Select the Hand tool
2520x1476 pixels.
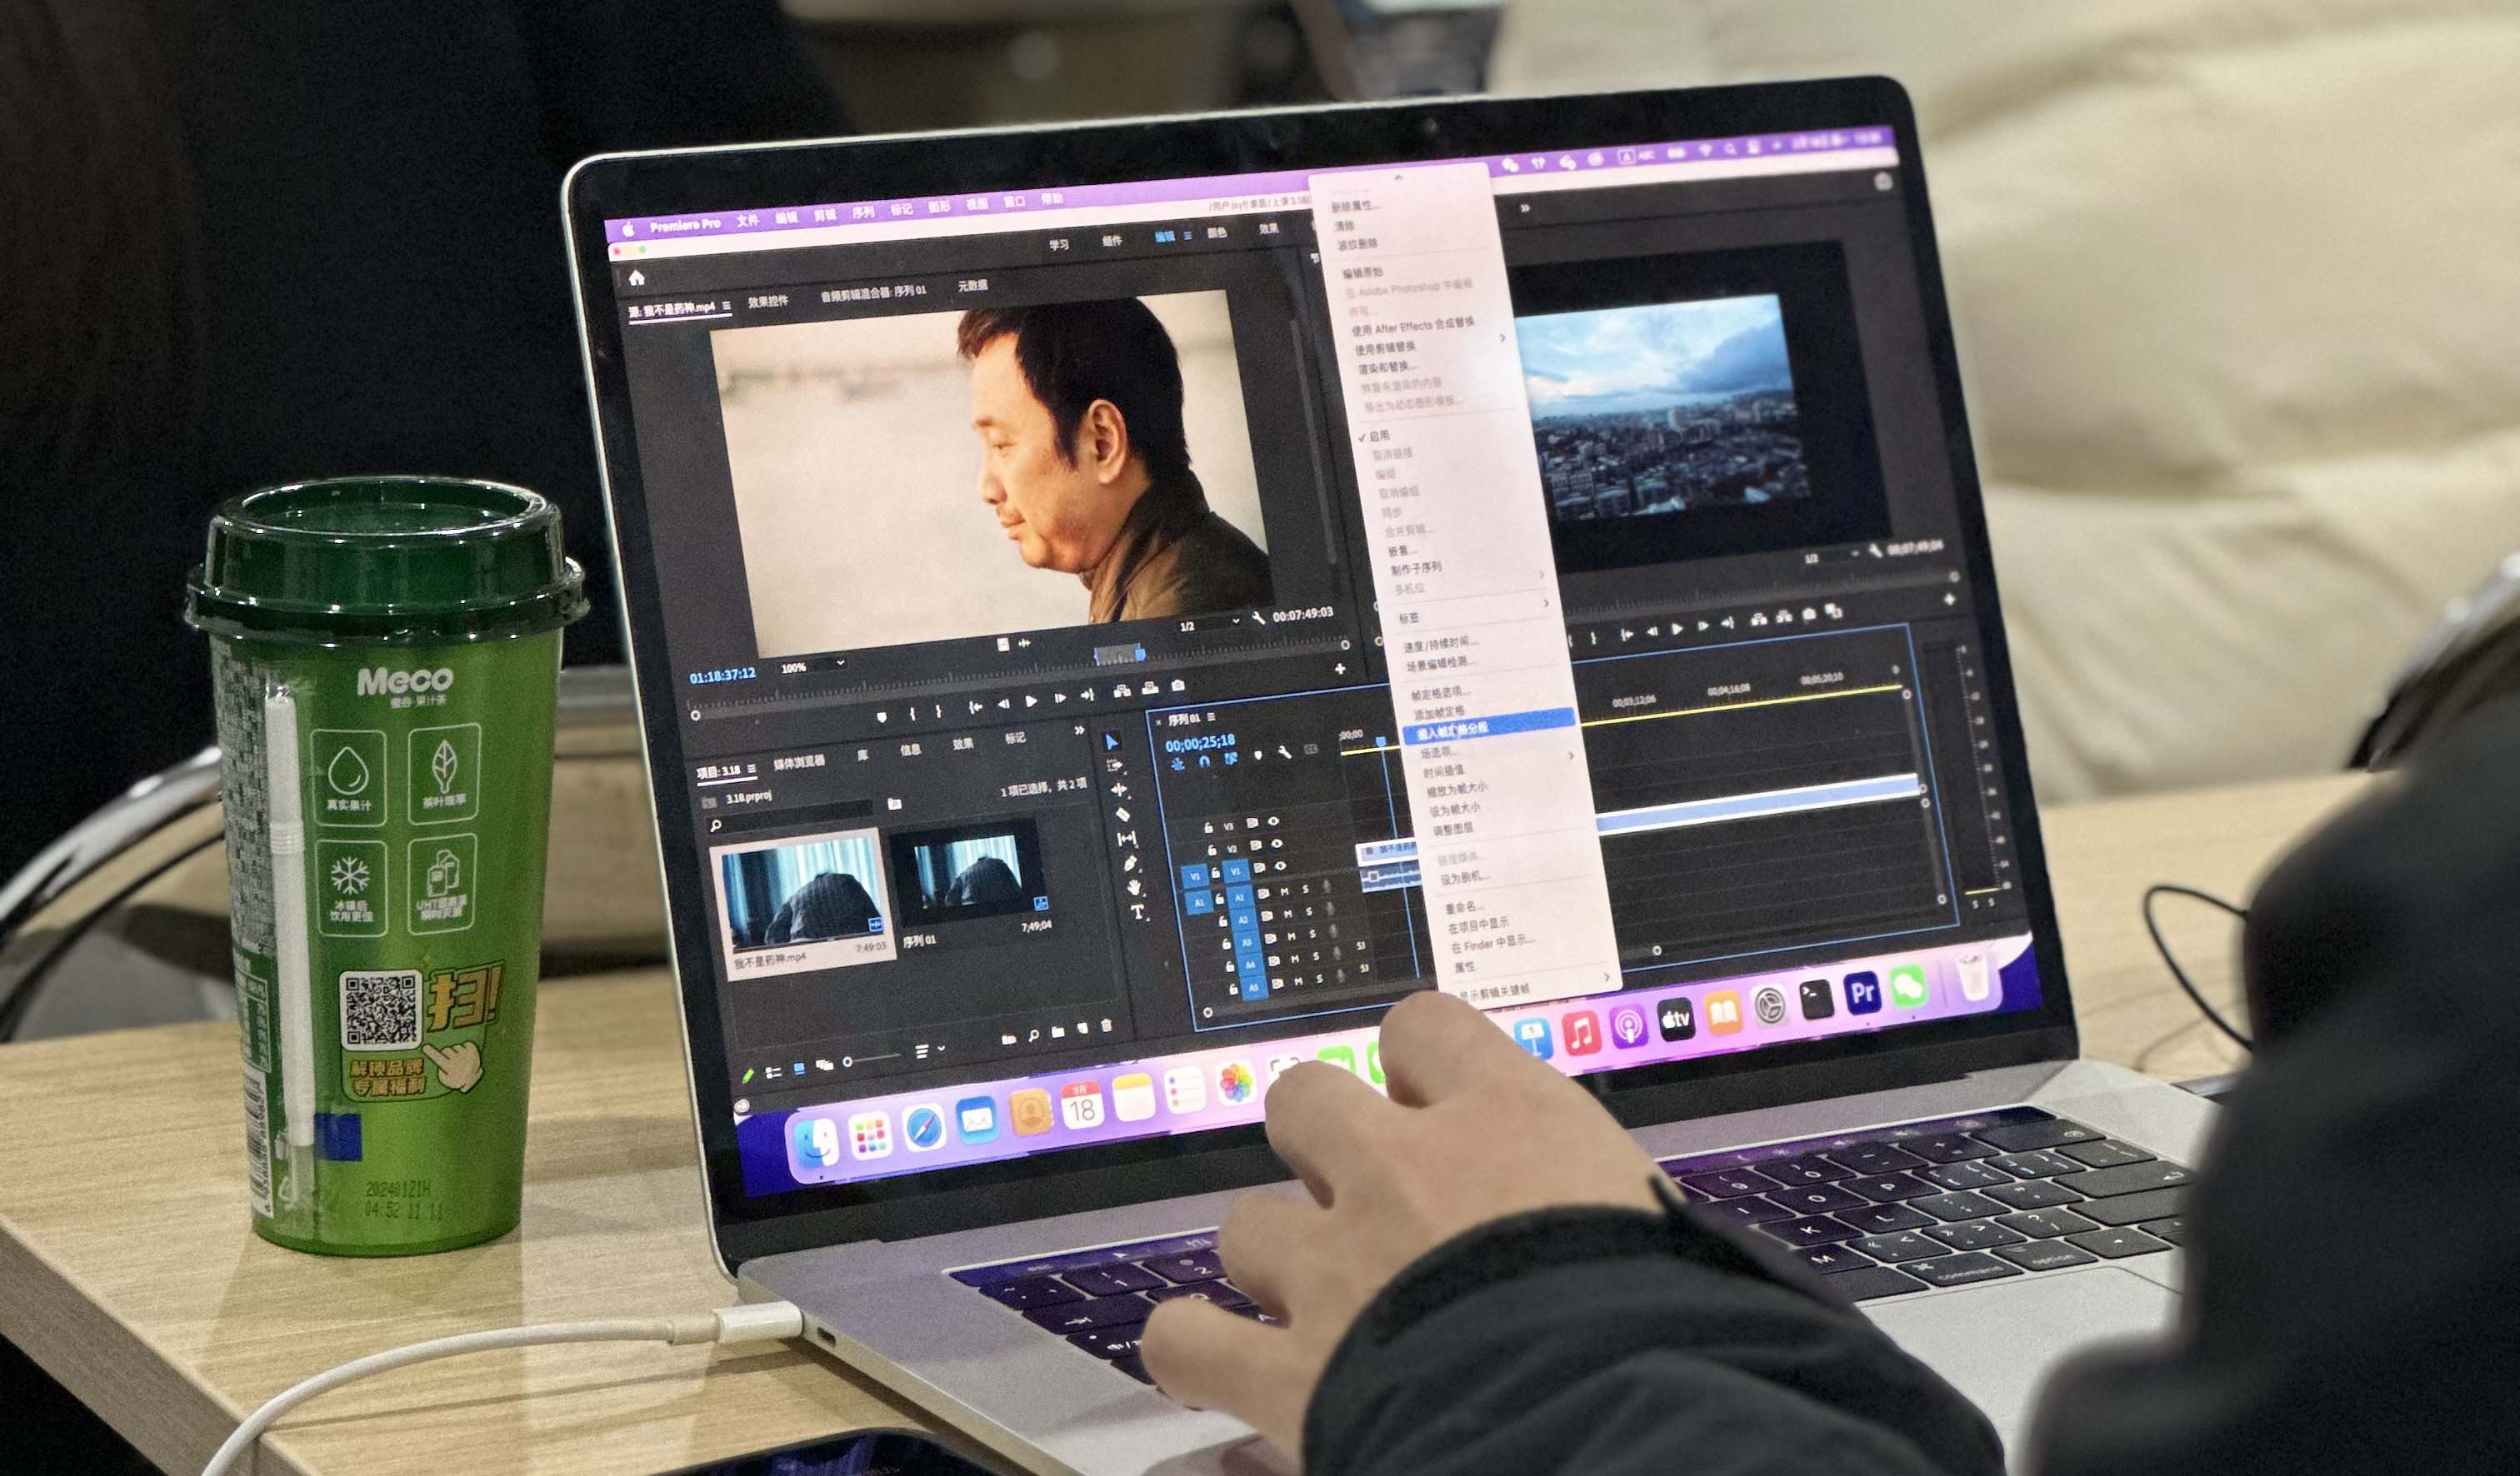[1134, 886]
